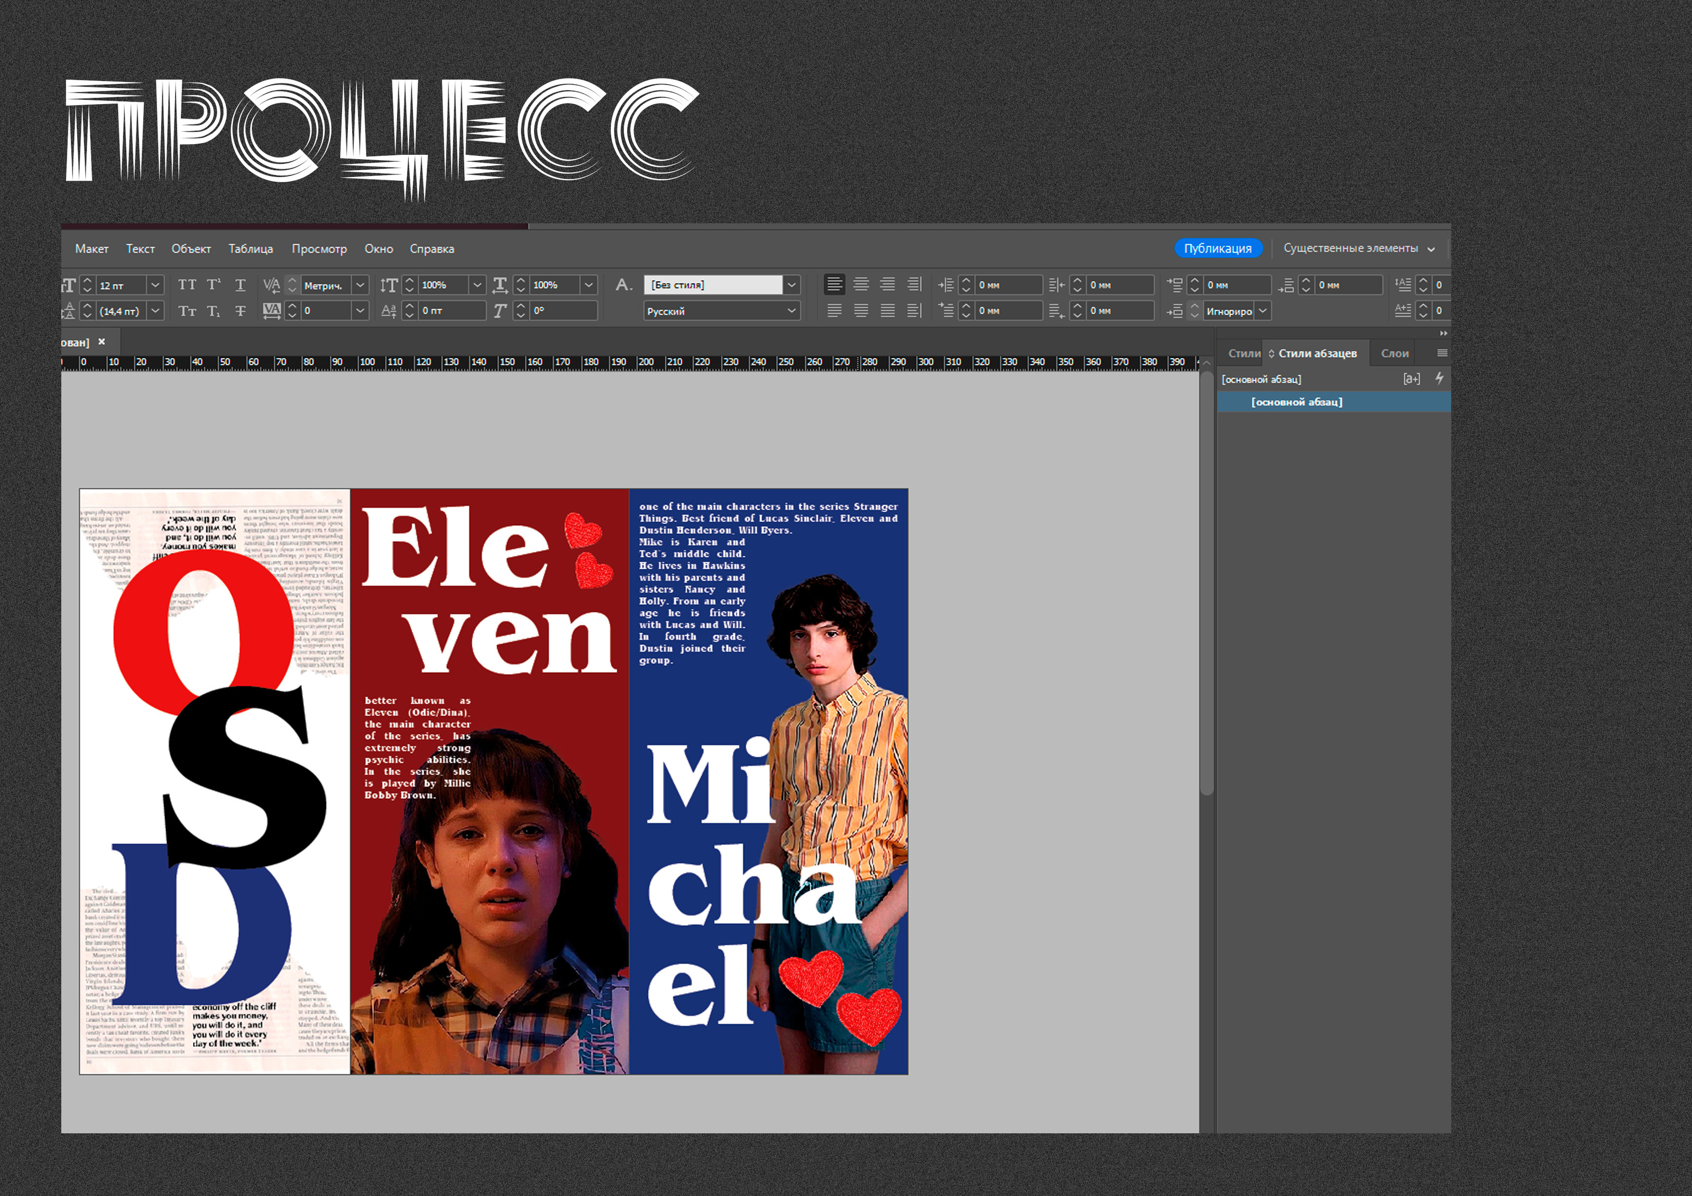Screen dimensions: 1692x1196
Task: Click the Underline text icon
Action: (x=240, y=285)
